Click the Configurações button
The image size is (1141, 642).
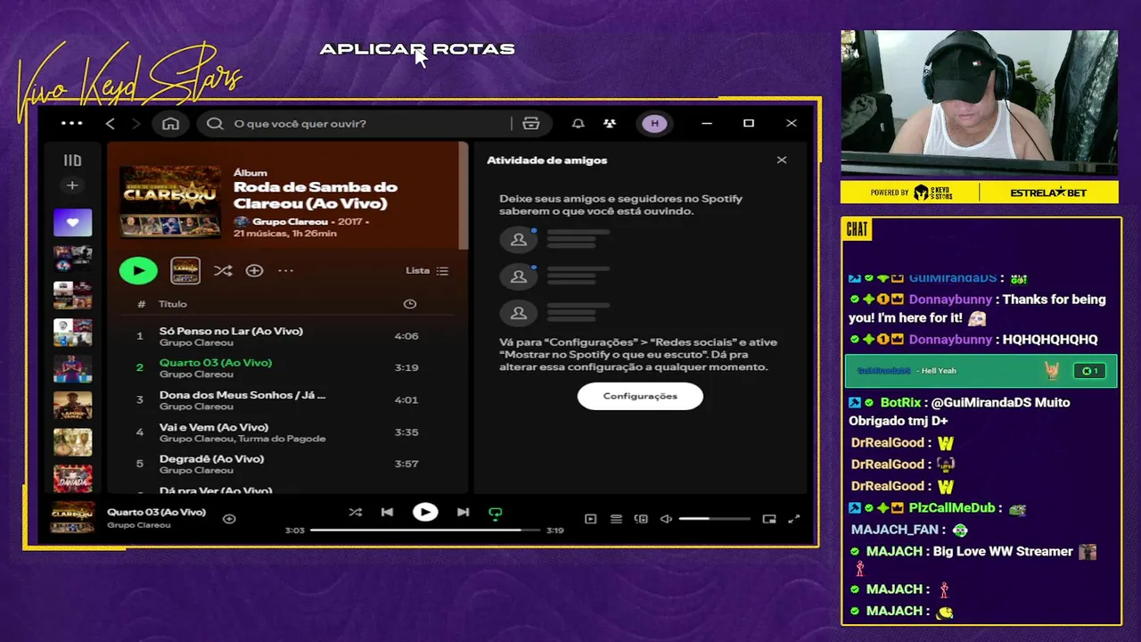tap(640, 396)
